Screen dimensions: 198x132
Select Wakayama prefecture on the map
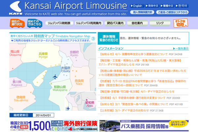tap(60, 88)
